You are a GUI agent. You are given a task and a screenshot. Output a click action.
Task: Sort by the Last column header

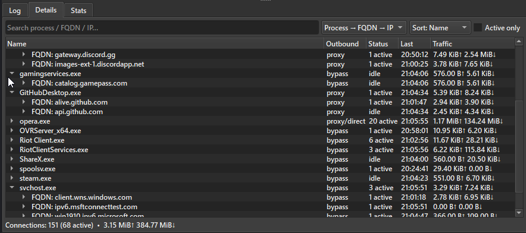click(x=414, y=44)
